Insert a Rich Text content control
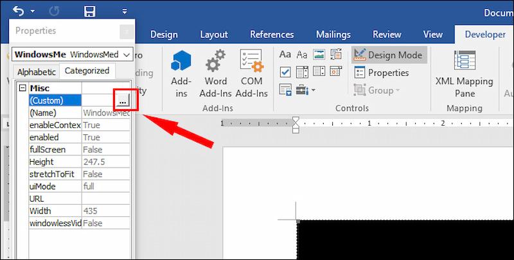The image size is (514, 260). tap(285, 55)
